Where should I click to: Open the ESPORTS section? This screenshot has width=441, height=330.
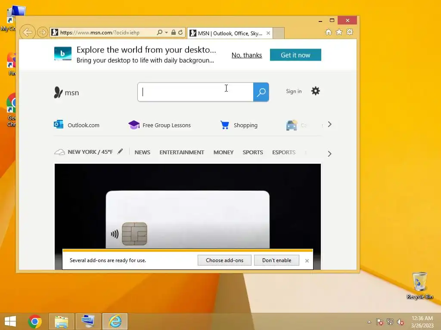pos(283,153)
